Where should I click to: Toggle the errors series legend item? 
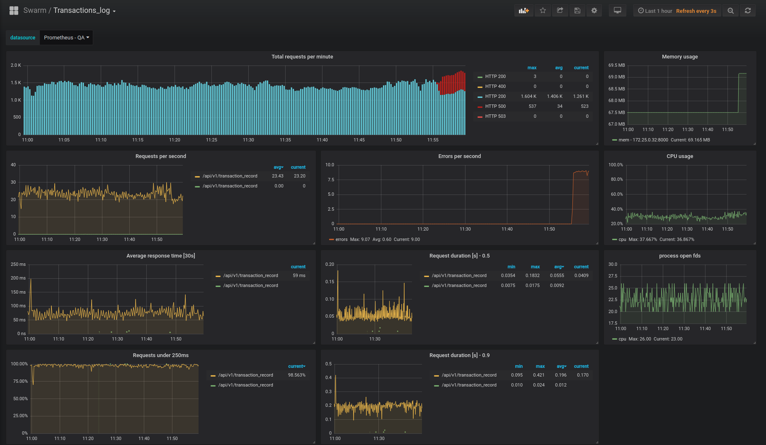pyautogui.click(x=341, y=240)
